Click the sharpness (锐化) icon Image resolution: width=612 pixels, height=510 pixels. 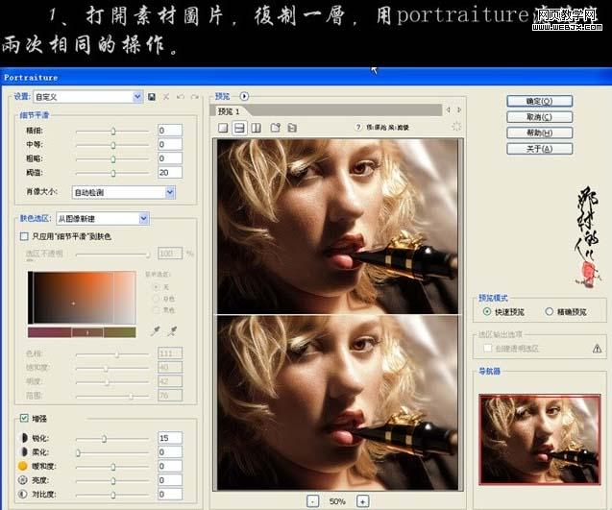click(23, 438)
